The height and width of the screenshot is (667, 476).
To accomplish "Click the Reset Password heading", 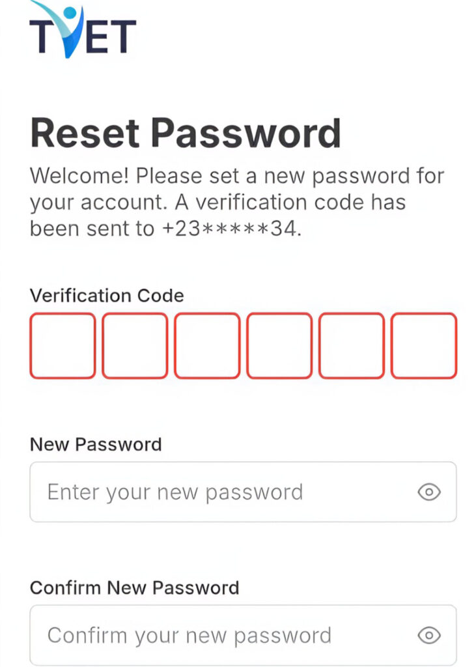I will coord(186,133).
